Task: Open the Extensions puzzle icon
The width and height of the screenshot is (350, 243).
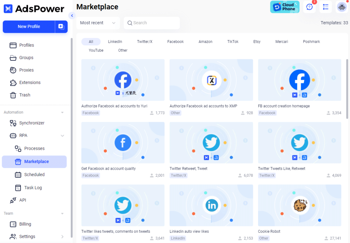Action: (x=13, y=83)
